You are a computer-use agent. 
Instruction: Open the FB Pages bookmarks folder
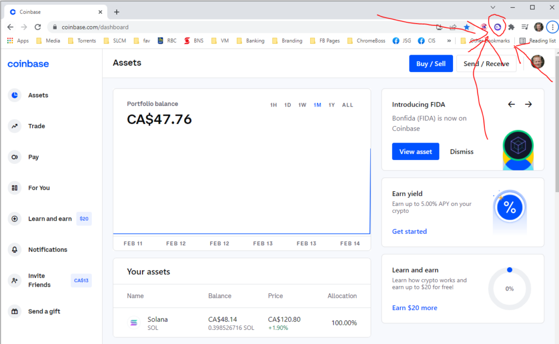click(x=325, y=40)
